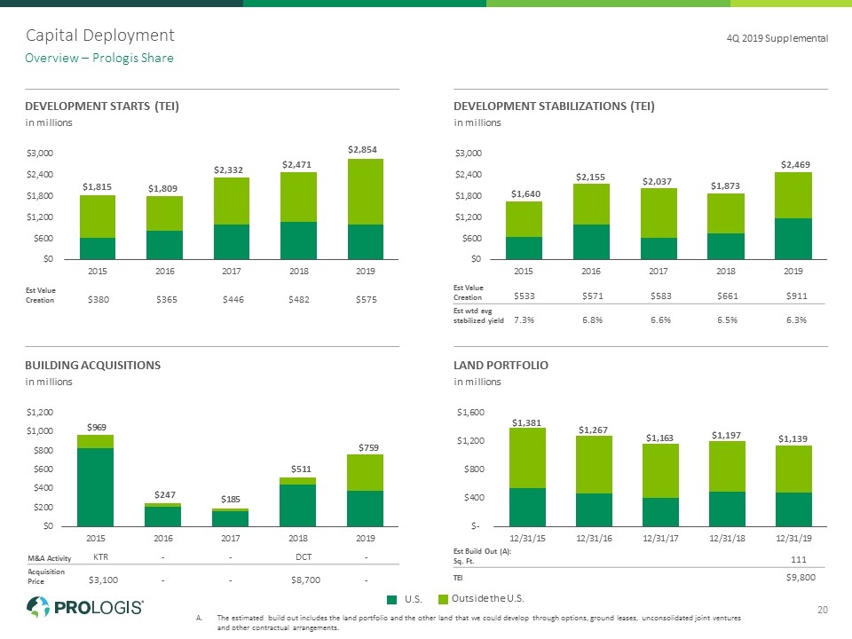Click the light green Outside the U.S. swatch
This screenshot has width=852, height=639.
[443, 599]
